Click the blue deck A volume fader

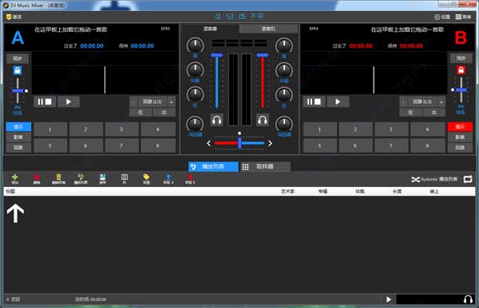click(x=217, y=55)
